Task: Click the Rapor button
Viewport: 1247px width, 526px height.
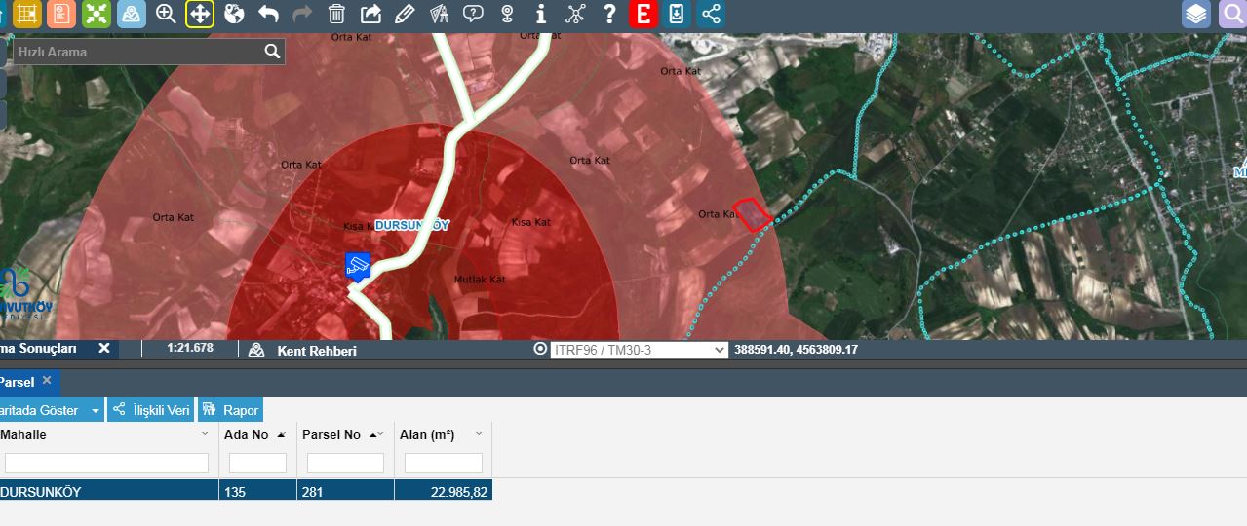Action: pos(230,410)
